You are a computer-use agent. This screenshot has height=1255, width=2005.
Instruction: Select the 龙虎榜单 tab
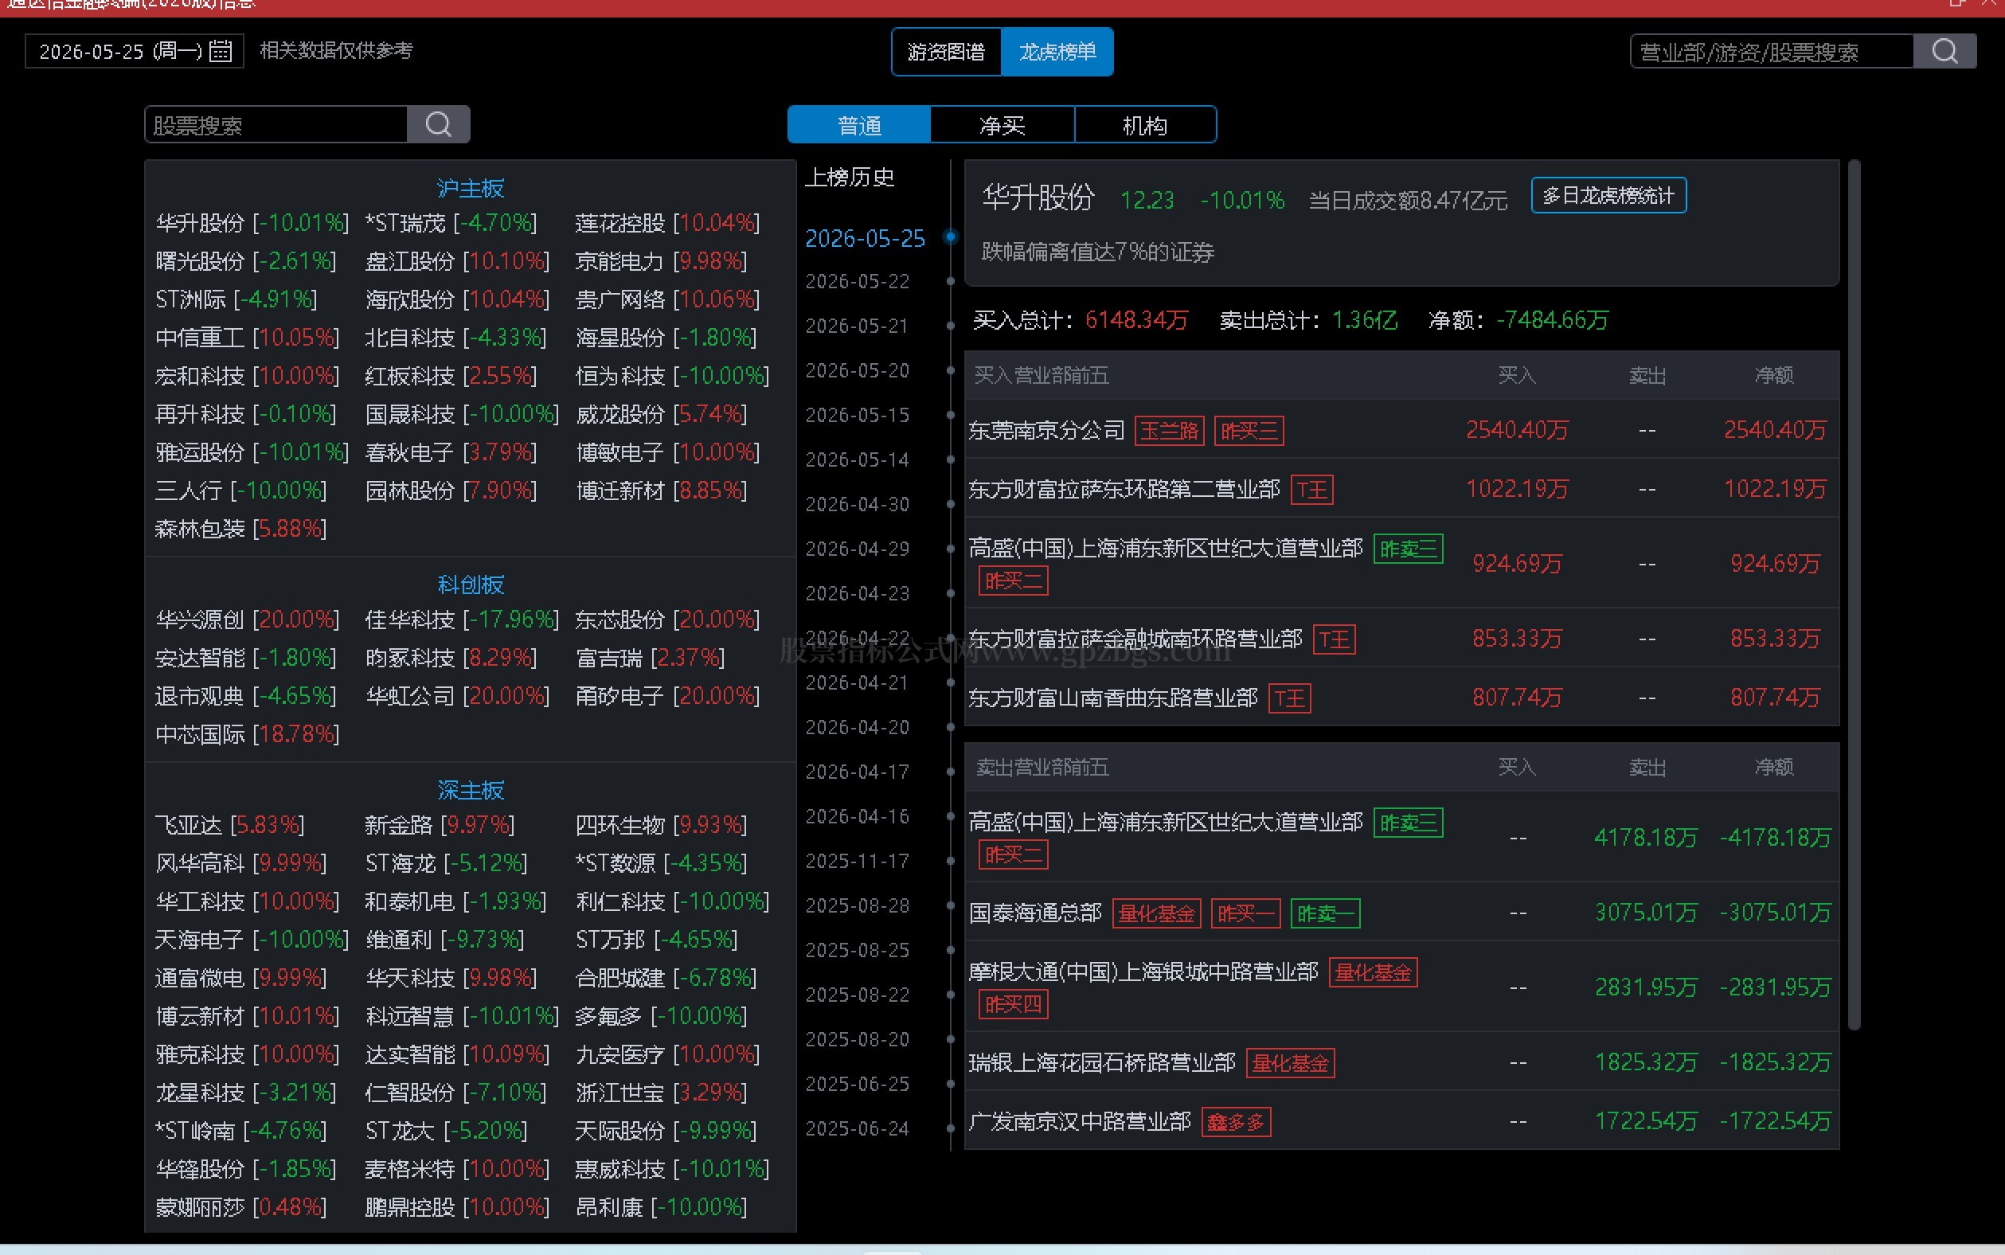click(1057, 53)
